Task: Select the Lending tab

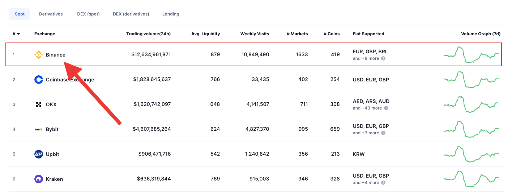Action: tap(171, 14)
